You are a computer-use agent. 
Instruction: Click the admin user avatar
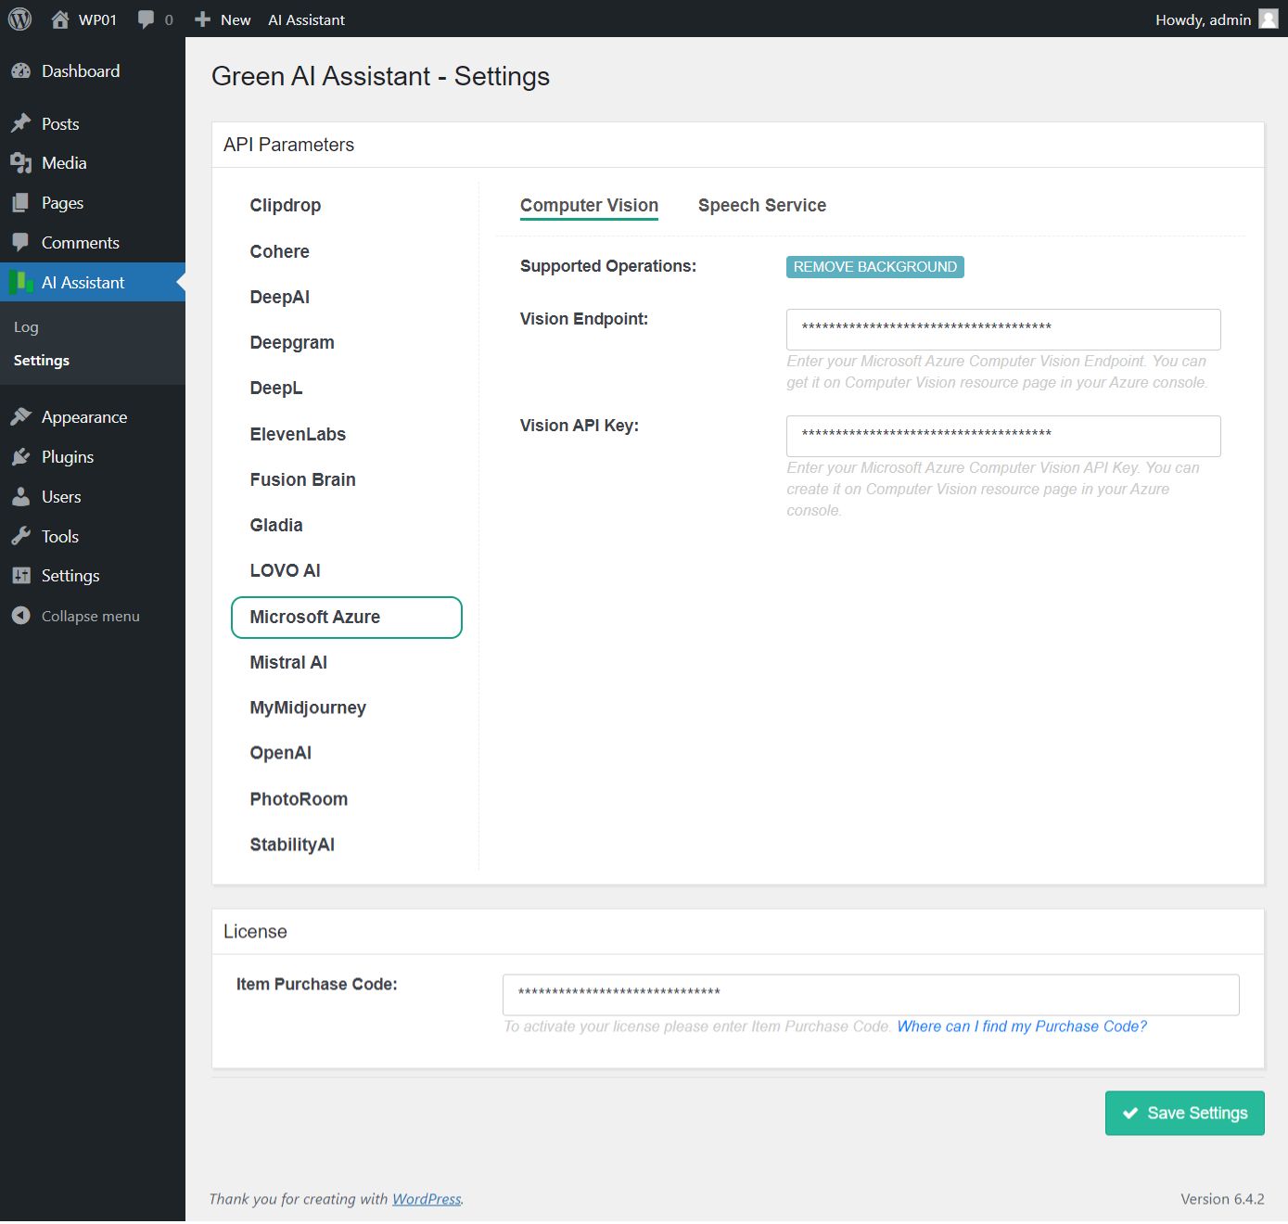1268,19
